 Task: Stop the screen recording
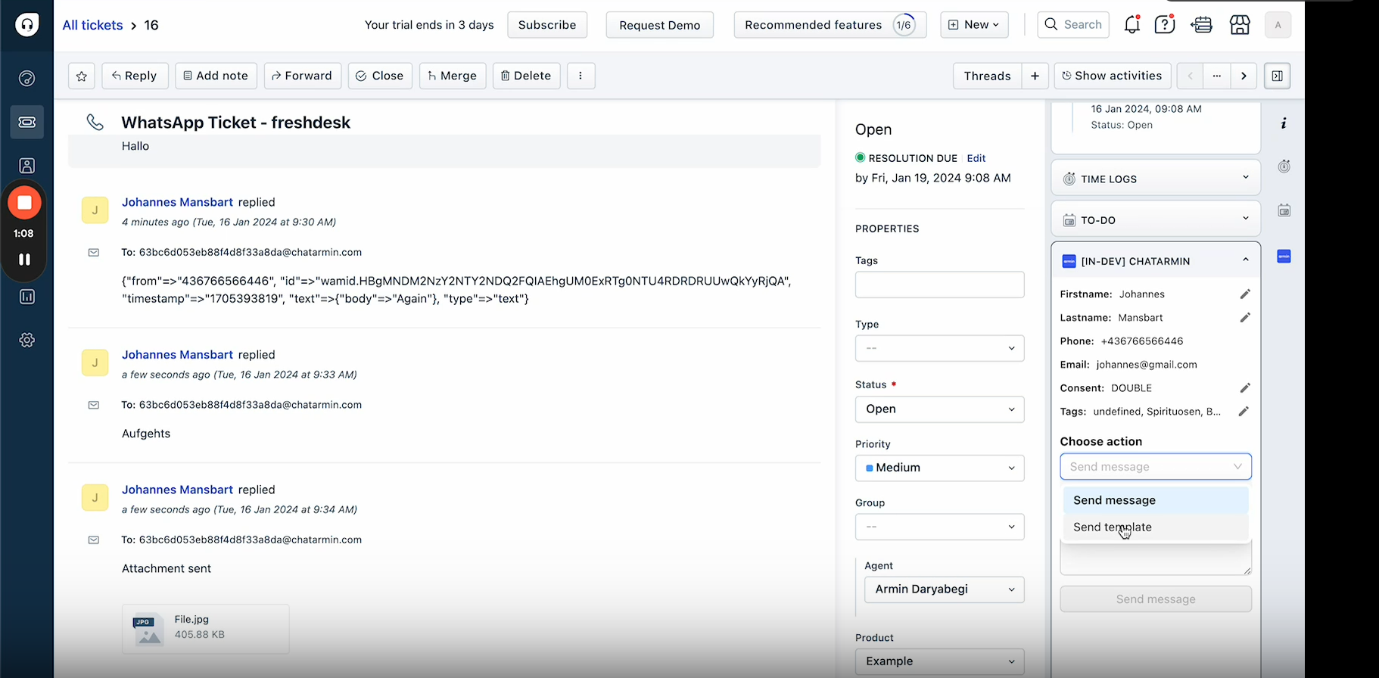(24, 203)
